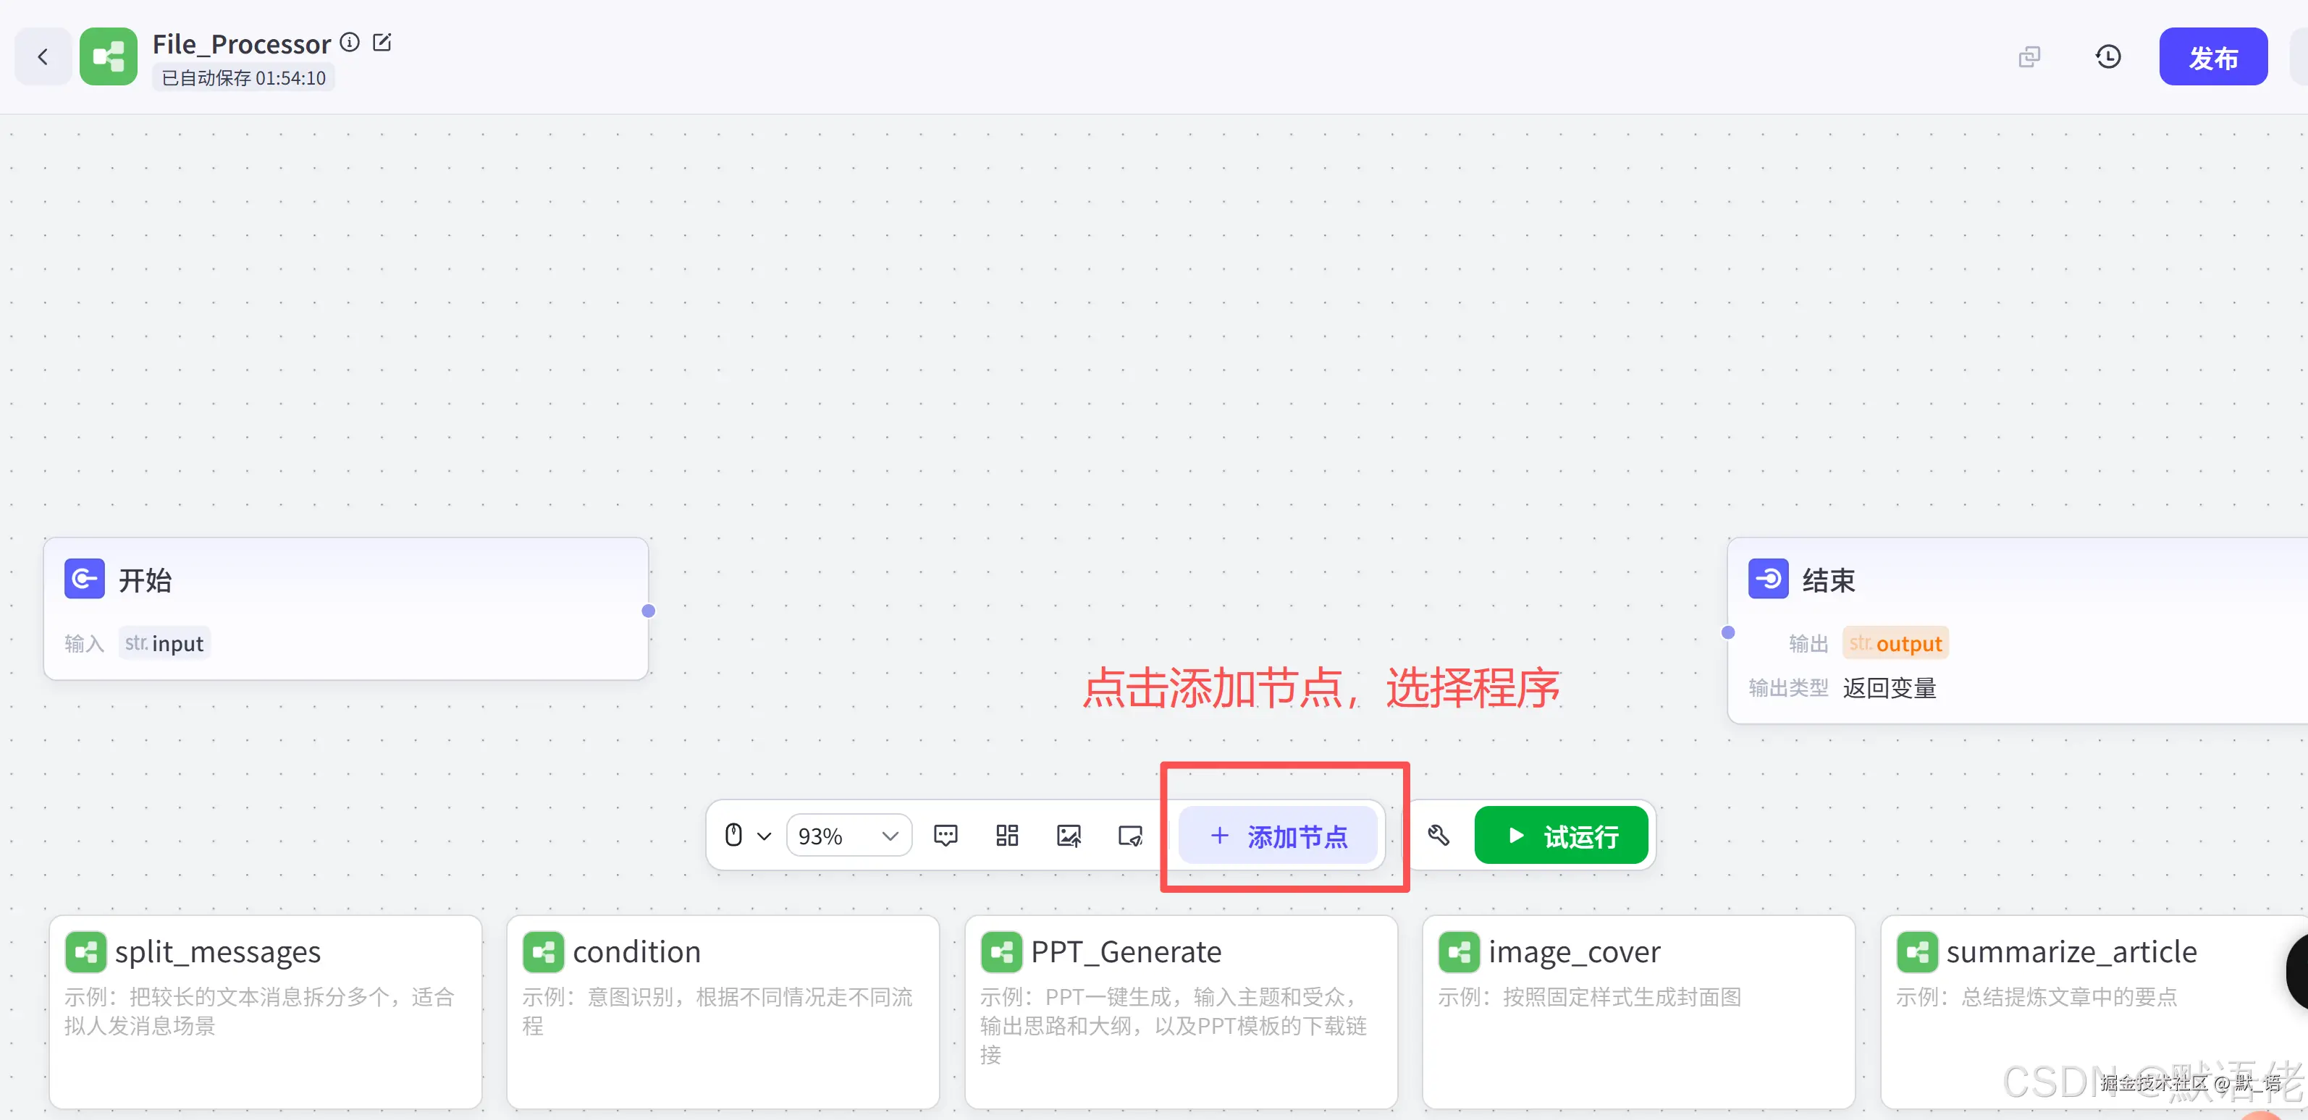This screenshot has width=2308, height=1120.
Task: Click the duplicate workflow icon in the top bar
Action: [x=2029, y=56]
